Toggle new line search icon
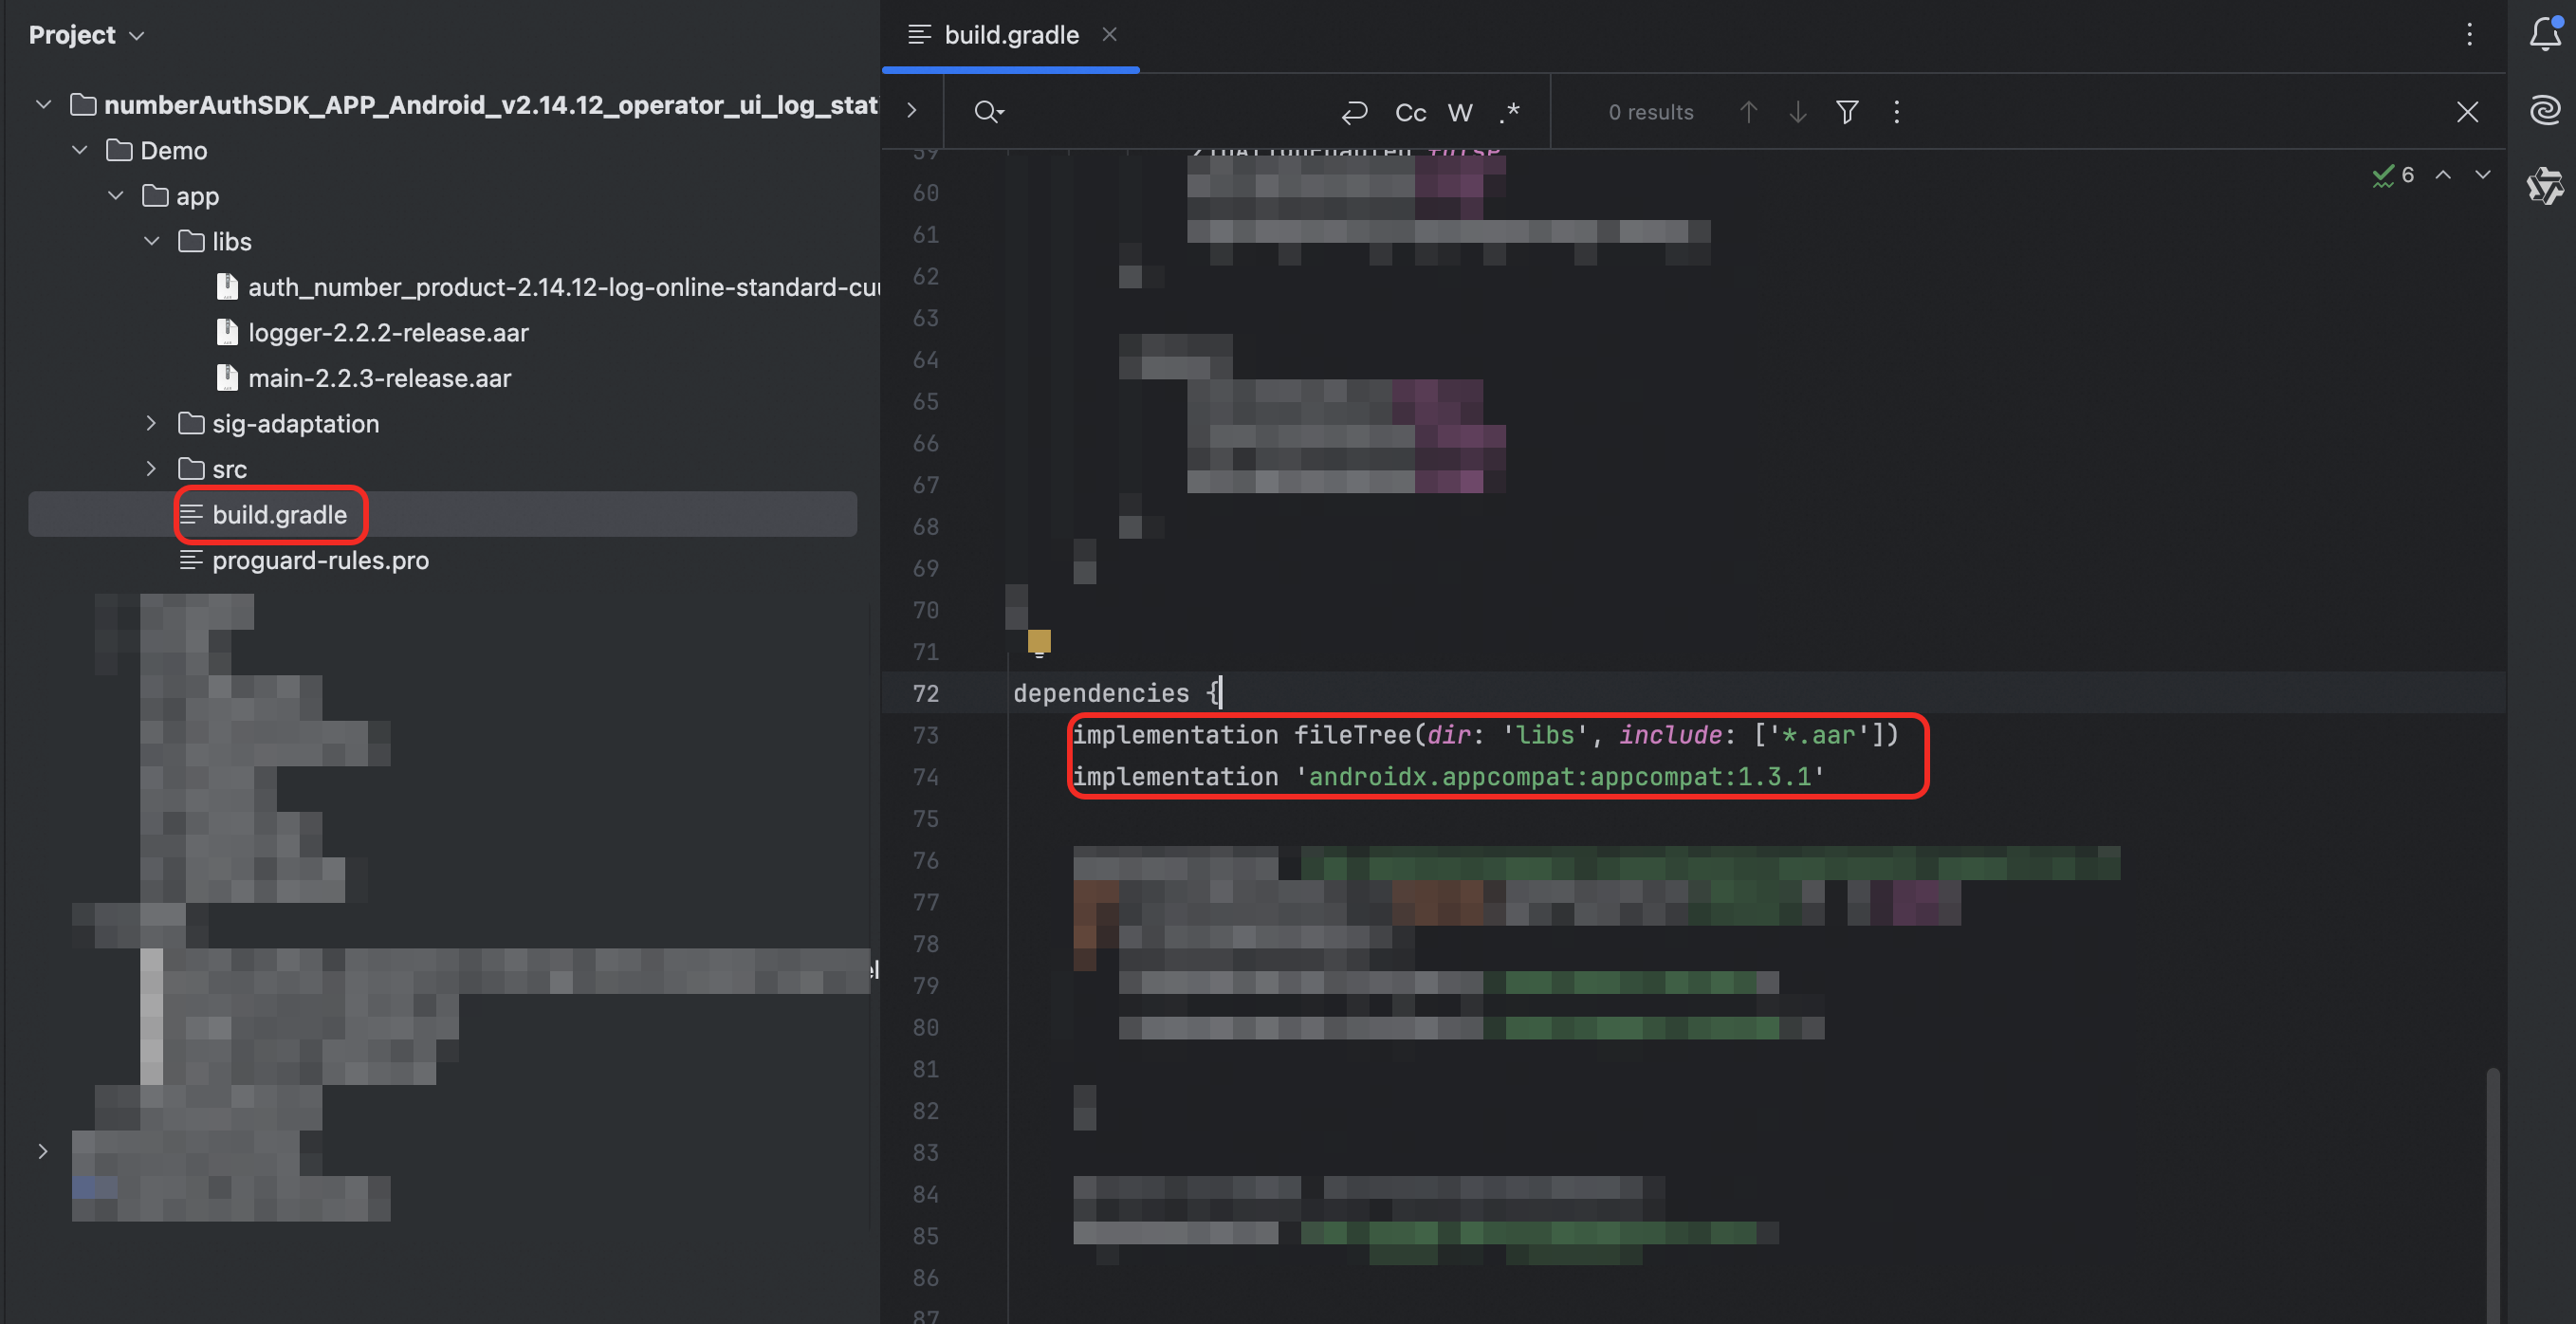2576x1324 pixels. pos(1354,112)
